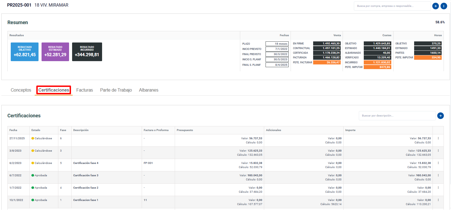Click the dark Resultado Incurrido card
This screenshot has height=210, width=451.
87,52
